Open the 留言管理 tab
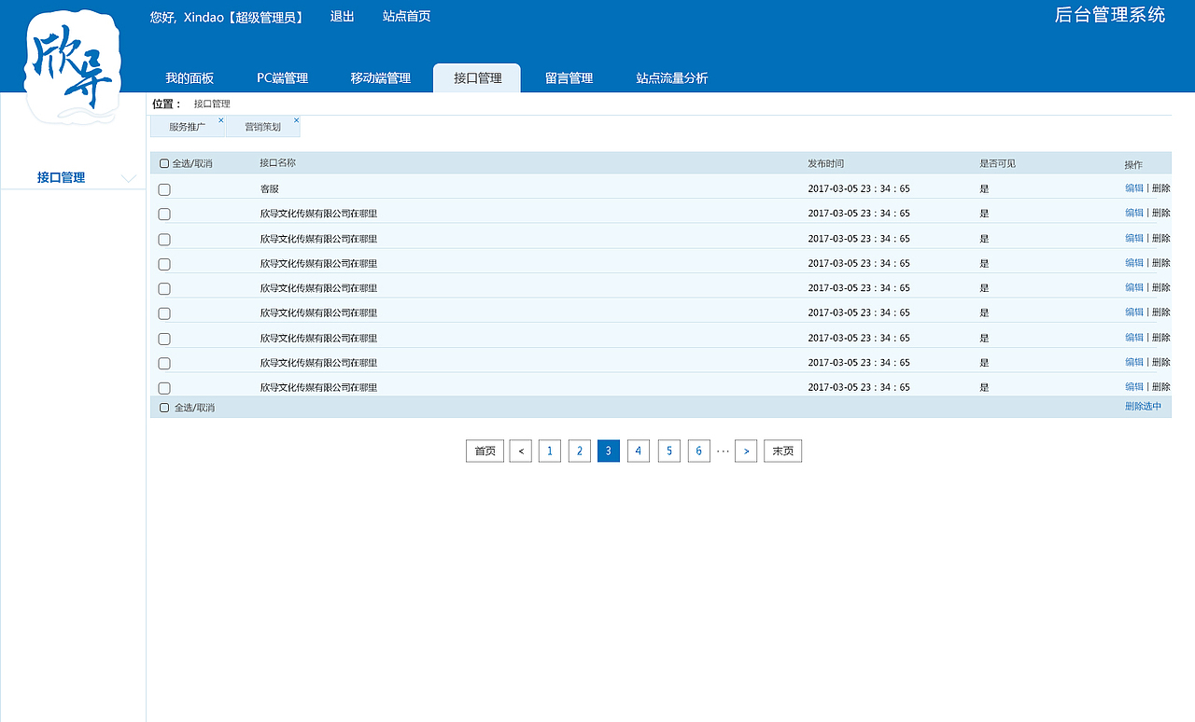The height and width of the screenshot is (722, 1195). [x=569, y=78]
